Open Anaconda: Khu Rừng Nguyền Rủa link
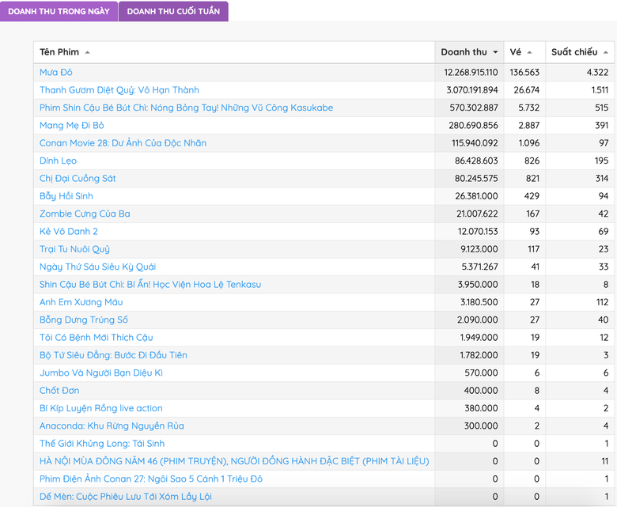 [112, 426]
